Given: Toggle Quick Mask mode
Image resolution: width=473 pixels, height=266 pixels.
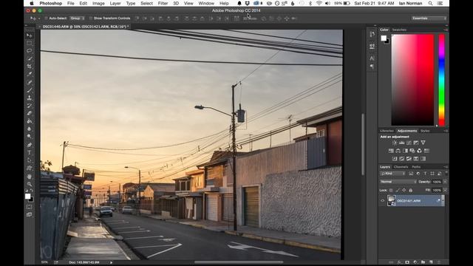Looking at the screenshot, I should click(x=30, y=207).
